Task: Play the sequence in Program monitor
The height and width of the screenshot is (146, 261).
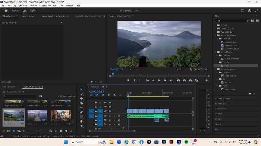Action: pos(159,80)
